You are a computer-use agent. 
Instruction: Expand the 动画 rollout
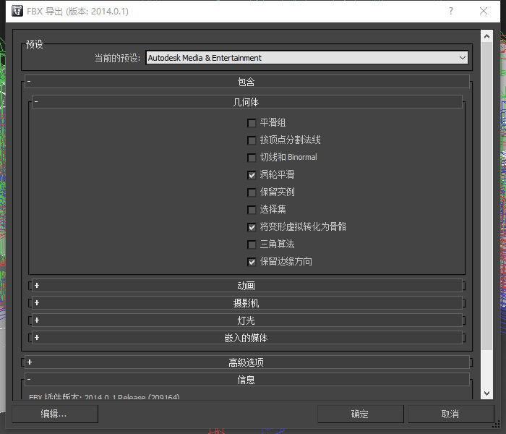tap(247, 286)
